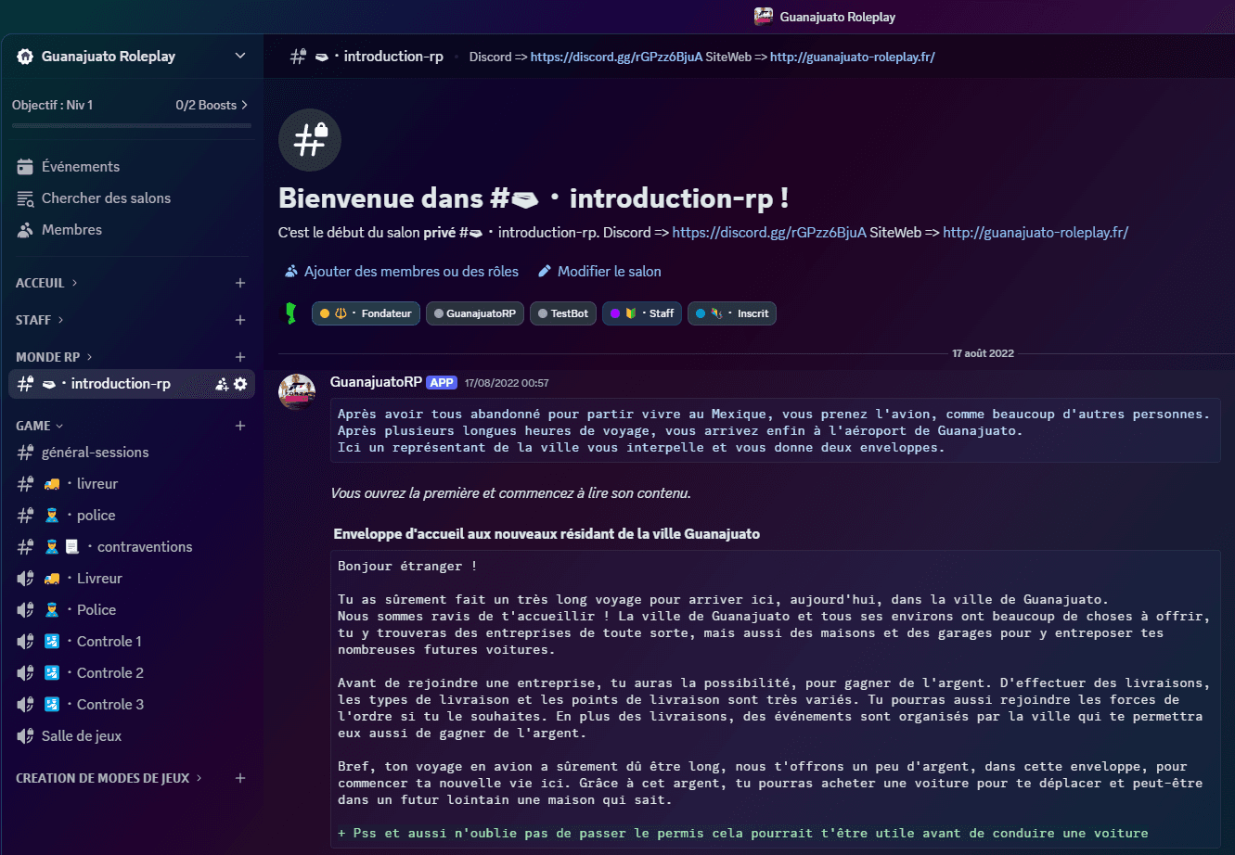The image size is (1235, 855).
Task: Open Guanajuato Roleplay server dropdown menu
Action: 240,57
